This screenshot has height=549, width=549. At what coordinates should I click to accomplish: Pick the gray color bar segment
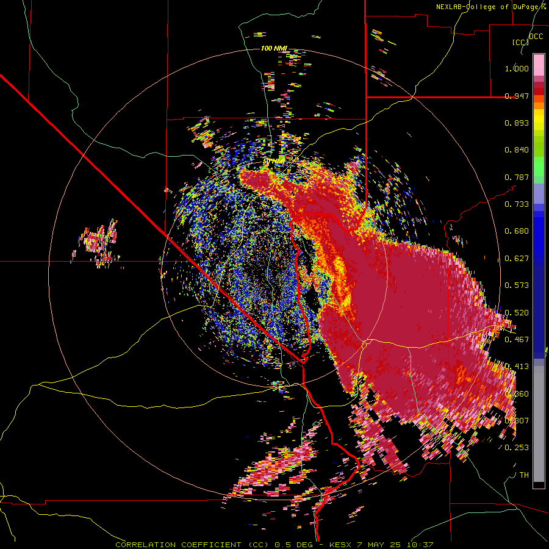(x=539, y=424)
